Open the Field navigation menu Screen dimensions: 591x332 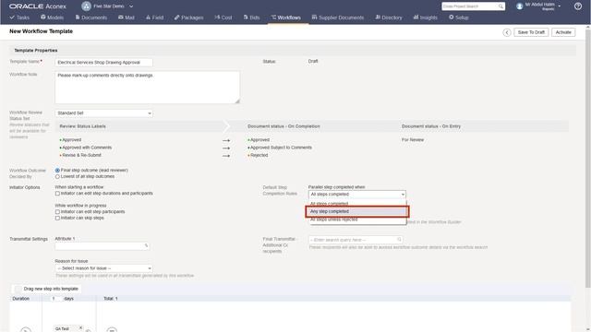click(154, 18)
